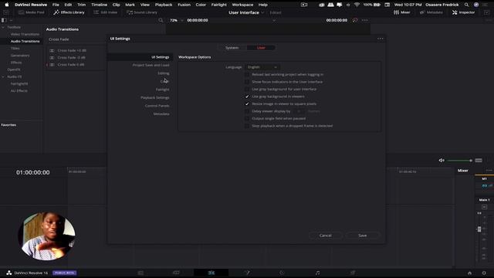The width and height of the screenshot is (494, 278).
Task: Show the Mixer panel from toolbar
Action: pyautogui.click(x=401, y=12)
